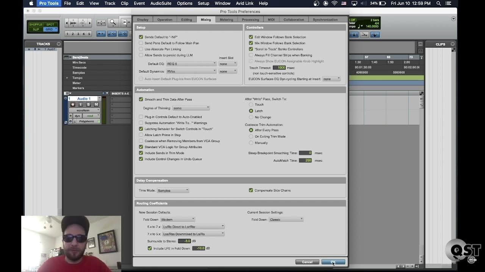Select SPOT edit mode
The width and height of the screenshot is (485, 272).
[x=50, y=25]
